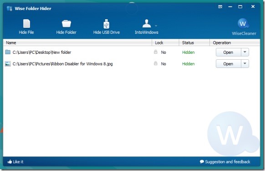Maximize the Wise Folder Hider window
The height and width of the screenshot is (171, 265).
point(240,7)
